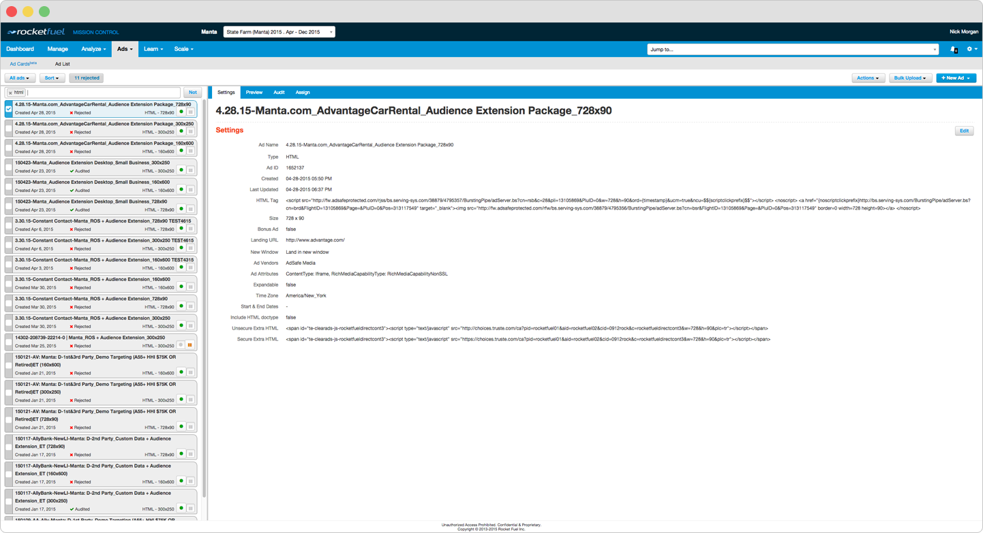Go to the Dashboard menu item
The image size is (983, 533).
20,49
